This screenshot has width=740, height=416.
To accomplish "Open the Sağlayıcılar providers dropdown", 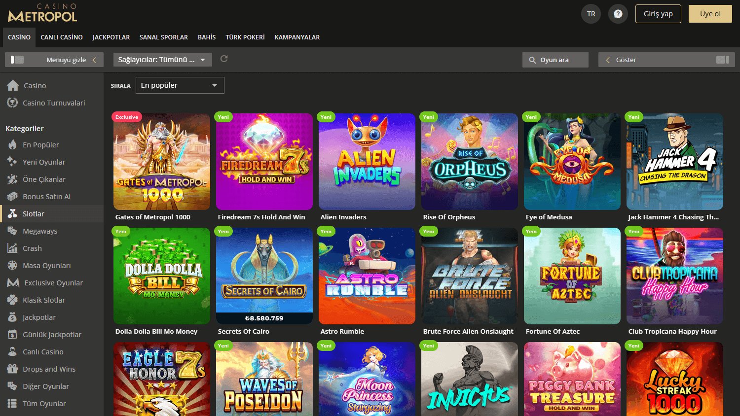I will [x=162, y=59].
